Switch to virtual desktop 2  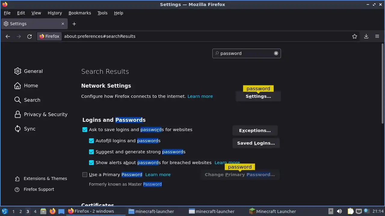pos(20,211)
